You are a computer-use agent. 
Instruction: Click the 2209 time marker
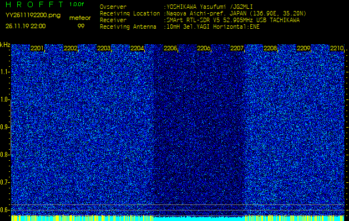click(304, 48)
